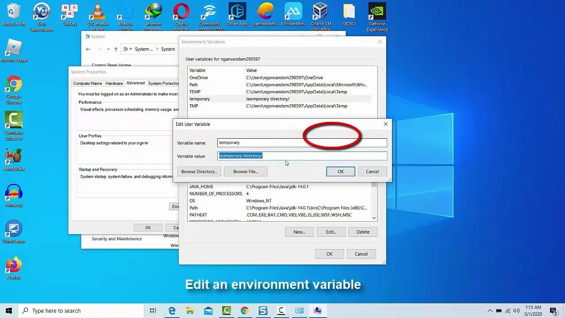
Task: Click the system variables scrollbar down arrow
Action: [x=374, y=218]
